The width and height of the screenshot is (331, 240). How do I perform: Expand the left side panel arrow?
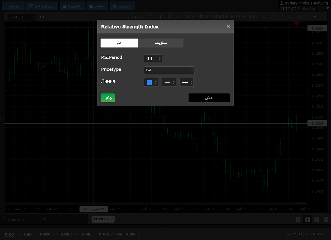pos(2,114)
